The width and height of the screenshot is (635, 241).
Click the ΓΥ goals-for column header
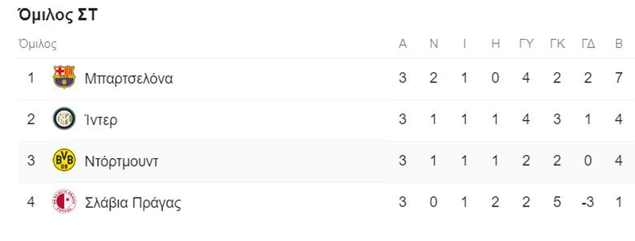tap(526, 44)
